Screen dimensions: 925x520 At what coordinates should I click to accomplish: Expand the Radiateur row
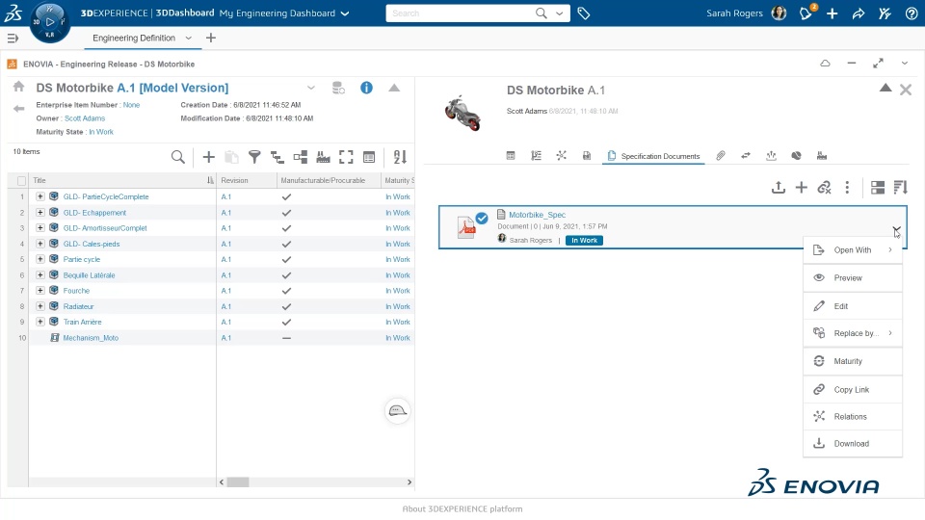(40, 306)
